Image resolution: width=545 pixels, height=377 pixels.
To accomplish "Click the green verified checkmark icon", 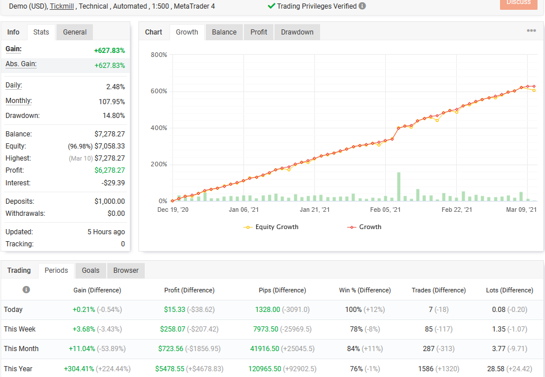I will click(272, 6).
